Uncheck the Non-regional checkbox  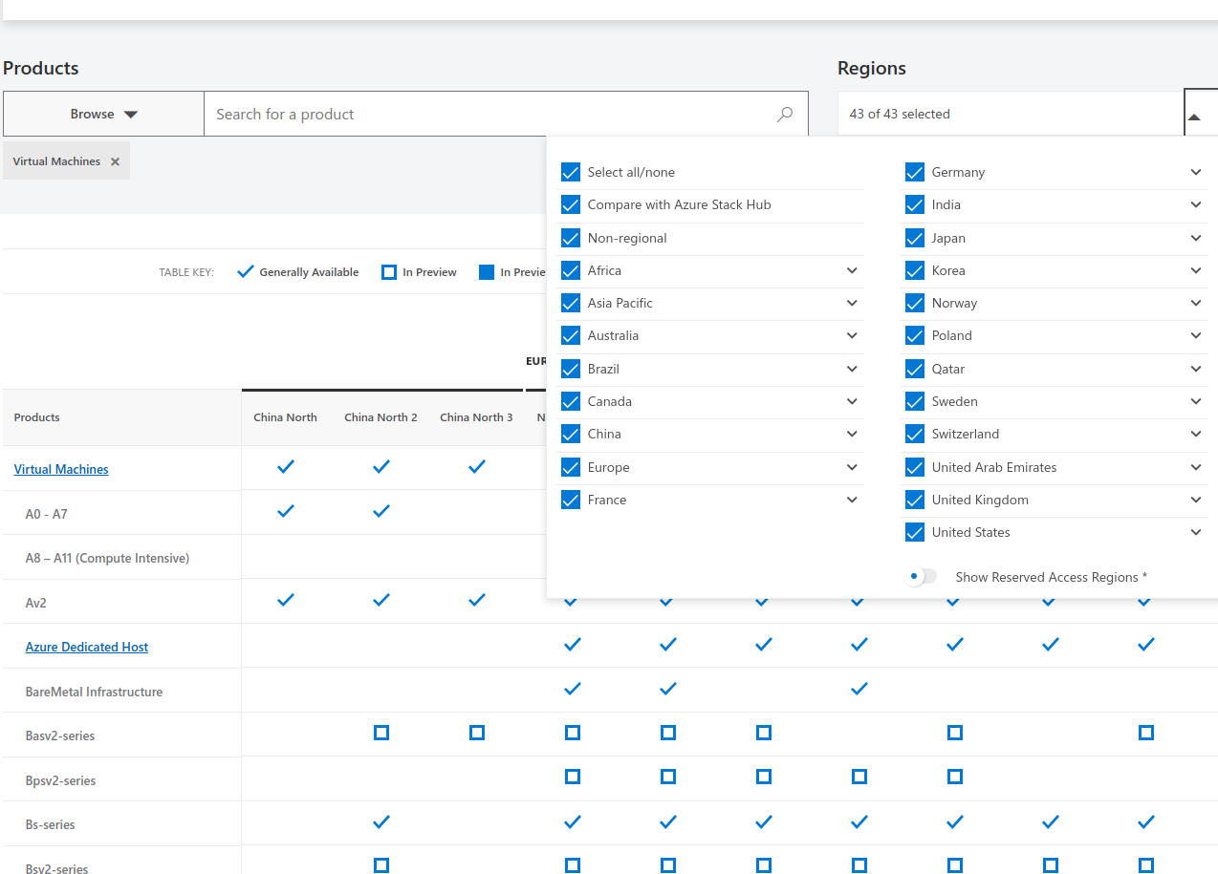(x=571, y=238)
